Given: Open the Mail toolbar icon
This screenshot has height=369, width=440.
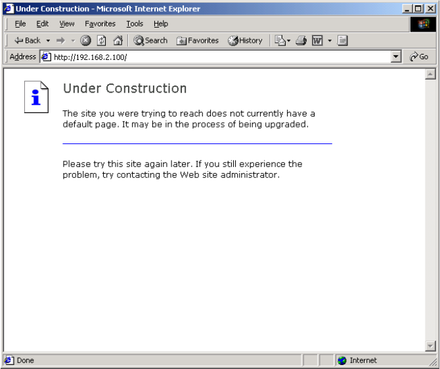Looking at the screenshot, I should point(280,41).
